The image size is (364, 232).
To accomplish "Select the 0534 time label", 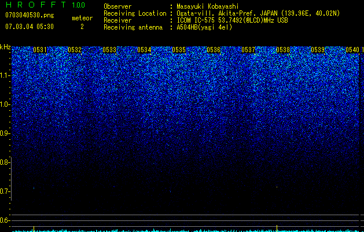I will pos(144,50).
